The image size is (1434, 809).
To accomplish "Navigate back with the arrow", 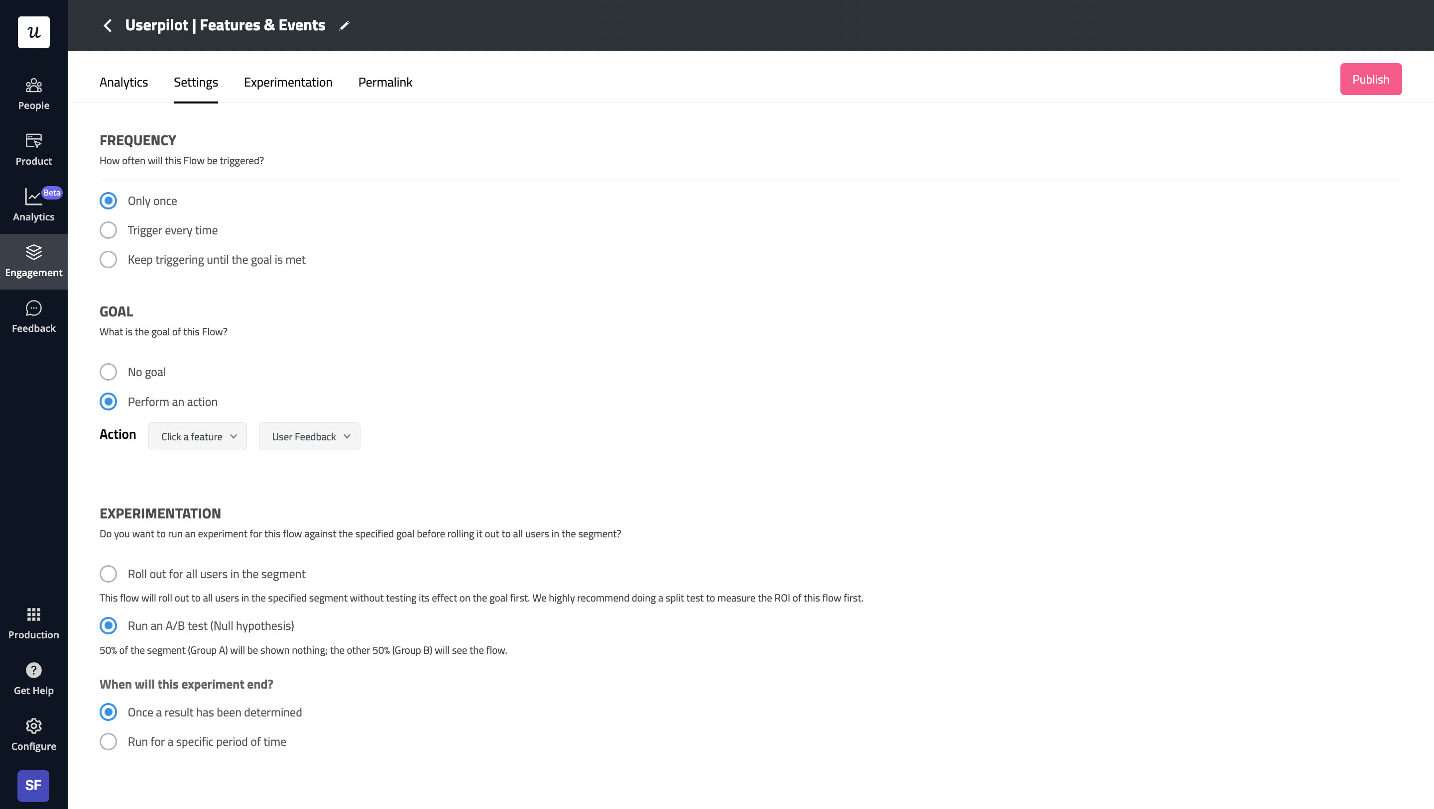I will point(108,25).
